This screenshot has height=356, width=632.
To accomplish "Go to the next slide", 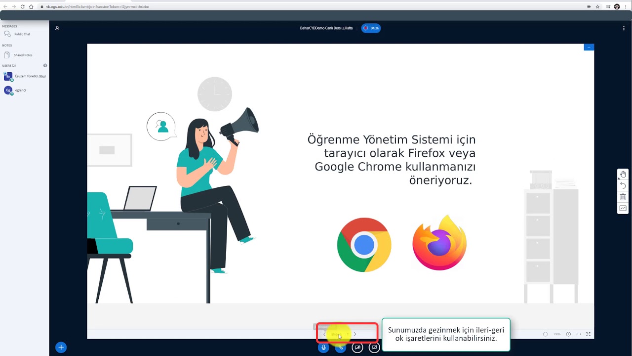I will point(355,334).
